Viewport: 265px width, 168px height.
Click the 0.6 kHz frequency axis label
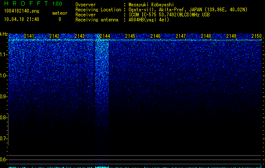[3, 160]
